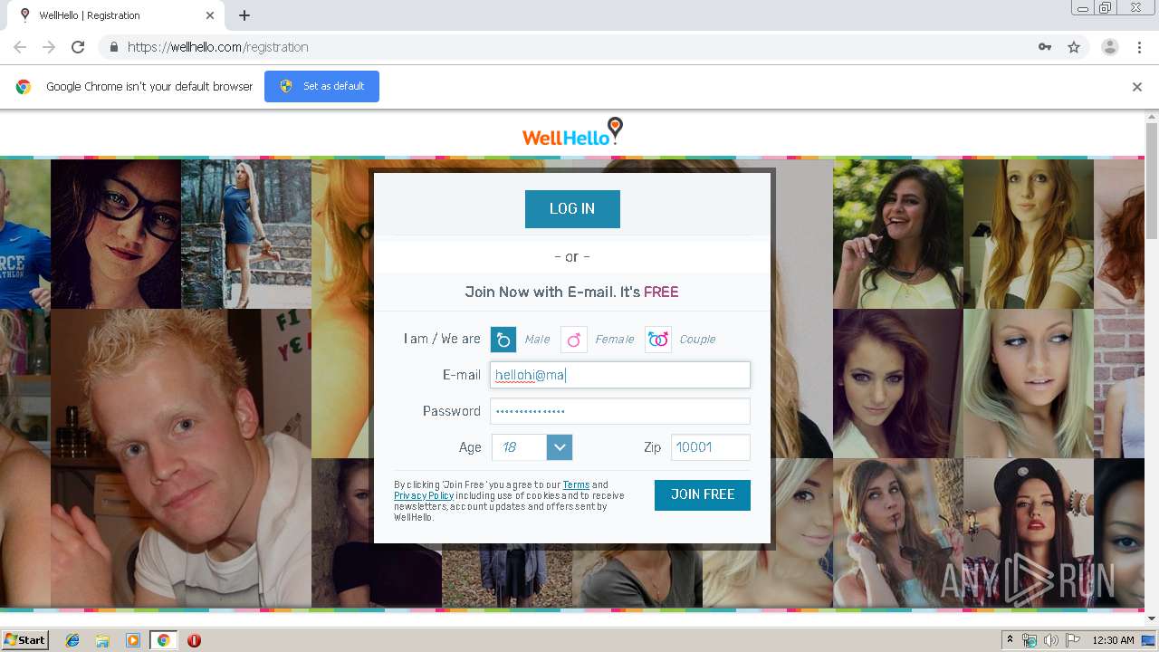Click the Action Center flag icon
Viewport: 1159px width, 652px height.
[1073, 640]
